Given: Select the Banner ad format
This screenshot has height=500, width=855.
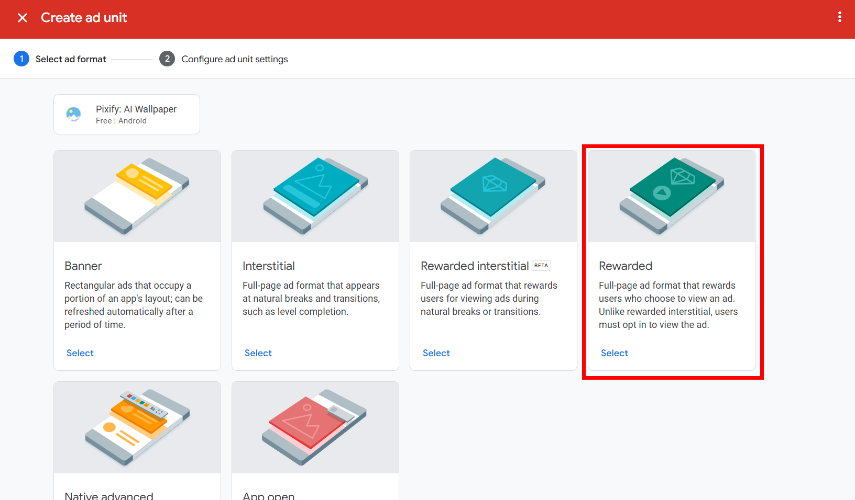Looking at the screenshot, I should click(x=80, y=353).
